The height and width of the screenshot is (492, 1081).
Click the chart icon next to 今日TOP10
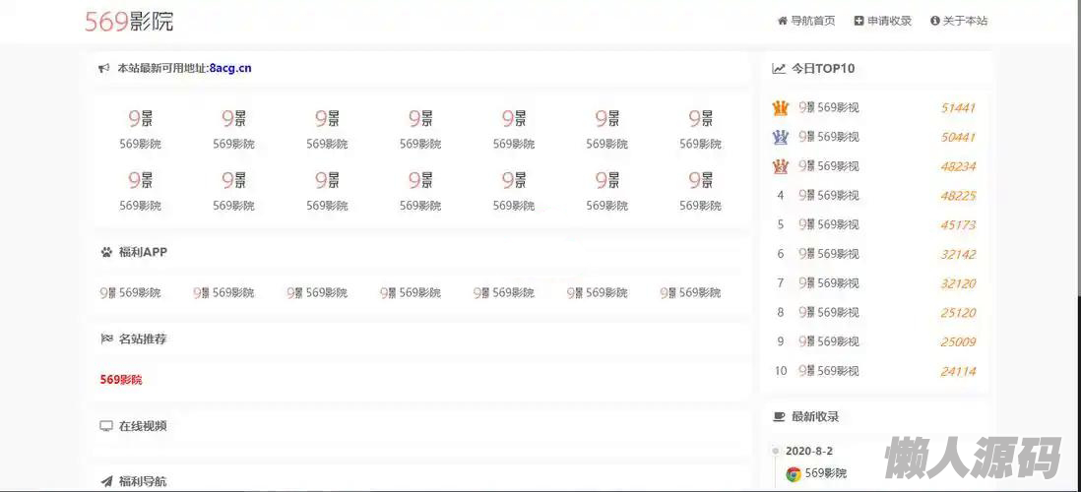[x=779, y=68]
